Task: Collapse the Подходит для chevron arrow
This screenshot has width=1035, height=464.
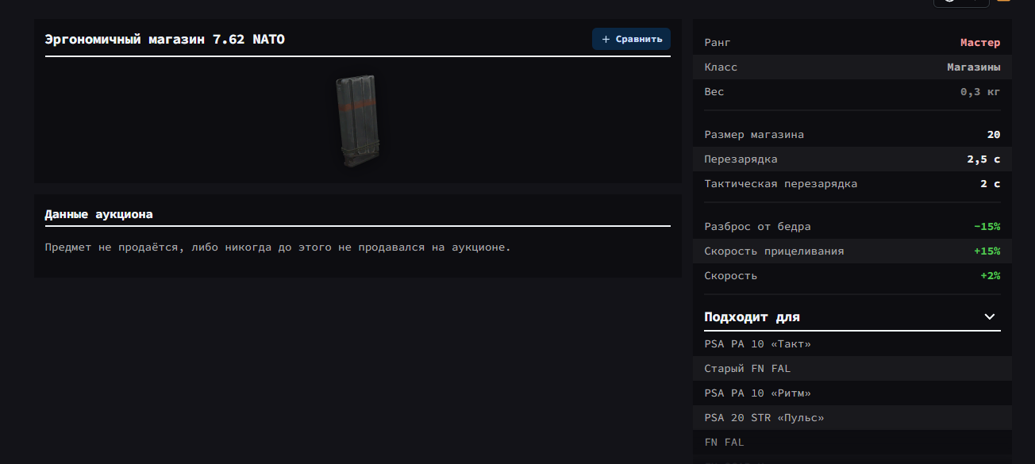Action: [x=989, y=316]
